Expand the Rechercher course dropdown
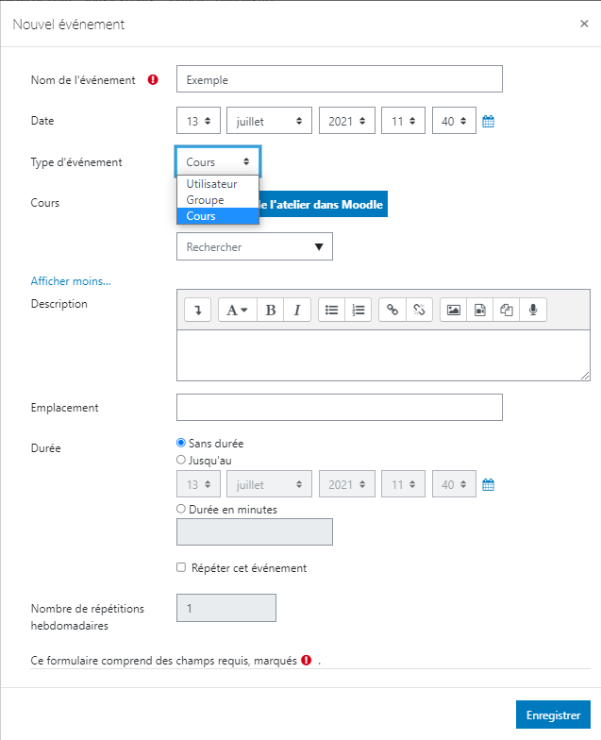 tap(255, 246)
